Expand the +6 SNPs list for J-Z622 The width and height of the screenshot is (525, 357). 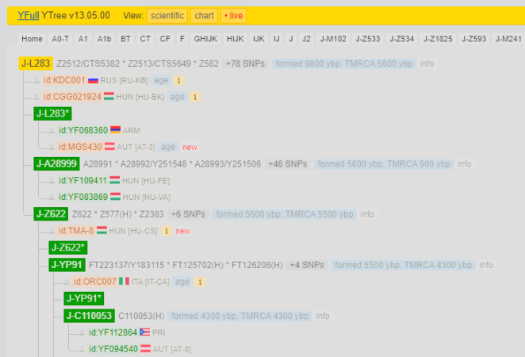(x=188, y=214)
